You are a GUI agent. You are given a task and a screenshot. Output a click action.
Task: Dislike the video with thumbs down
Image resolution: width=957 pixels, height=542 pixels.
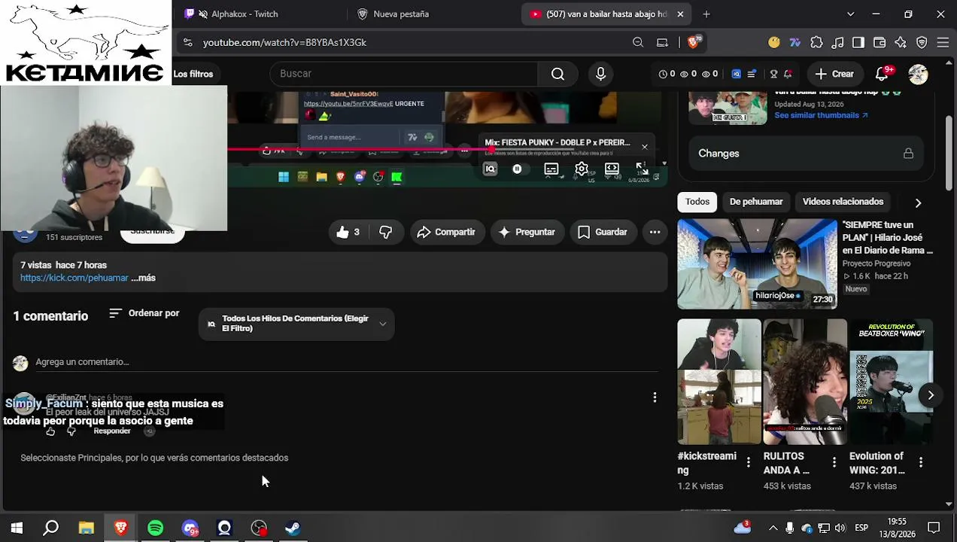[x=385, y=232]
